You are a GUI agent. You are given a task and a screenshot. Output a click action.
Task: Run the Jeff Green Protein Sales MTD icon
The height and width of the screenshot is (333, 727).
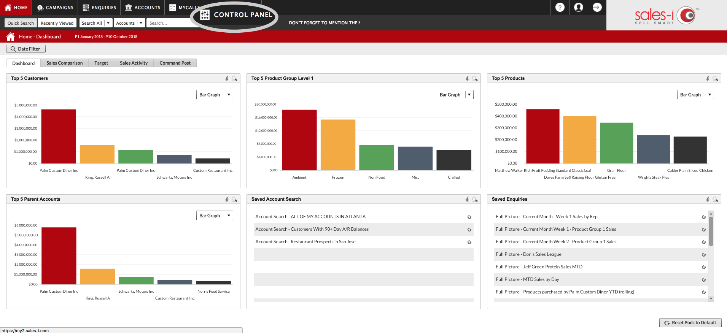704,267
